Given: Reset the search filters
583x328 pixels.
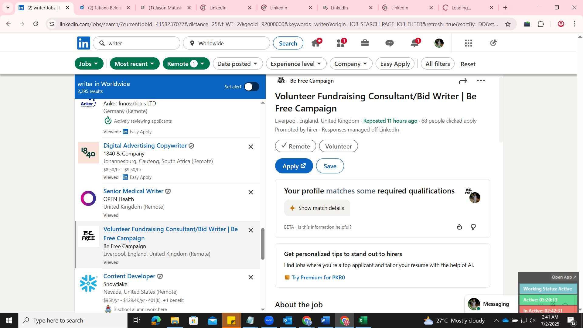Looking at the screenshot, I should pos(468,64).
